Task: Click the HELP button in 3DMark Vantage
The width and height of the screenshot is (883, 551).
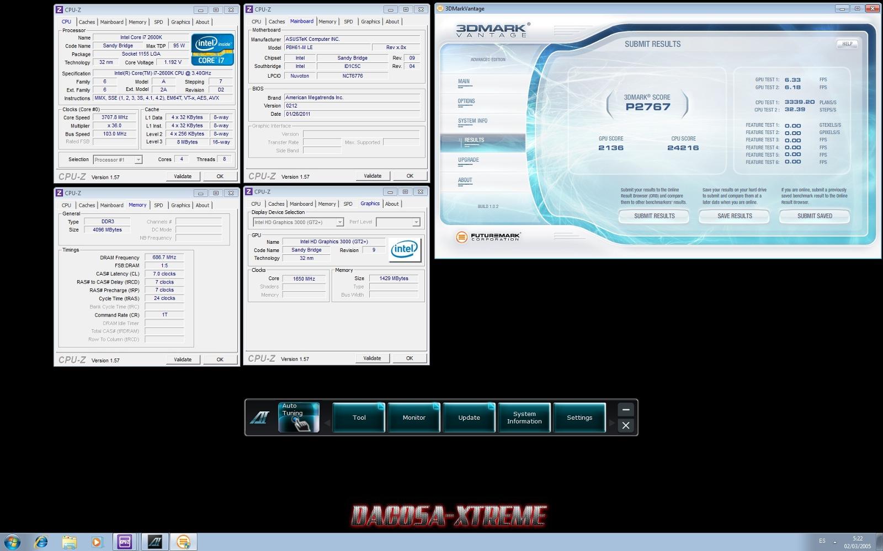Action: (x=847, y=44)
